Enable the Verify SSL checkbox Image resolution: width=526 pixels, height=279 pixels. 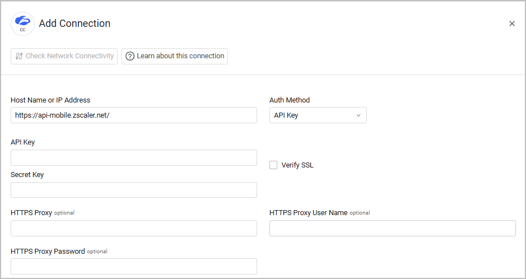[273, 165]
